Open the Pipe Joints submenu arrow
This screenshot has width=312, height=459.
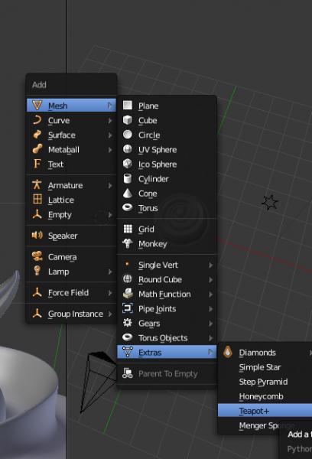click(x=211, y=308)
